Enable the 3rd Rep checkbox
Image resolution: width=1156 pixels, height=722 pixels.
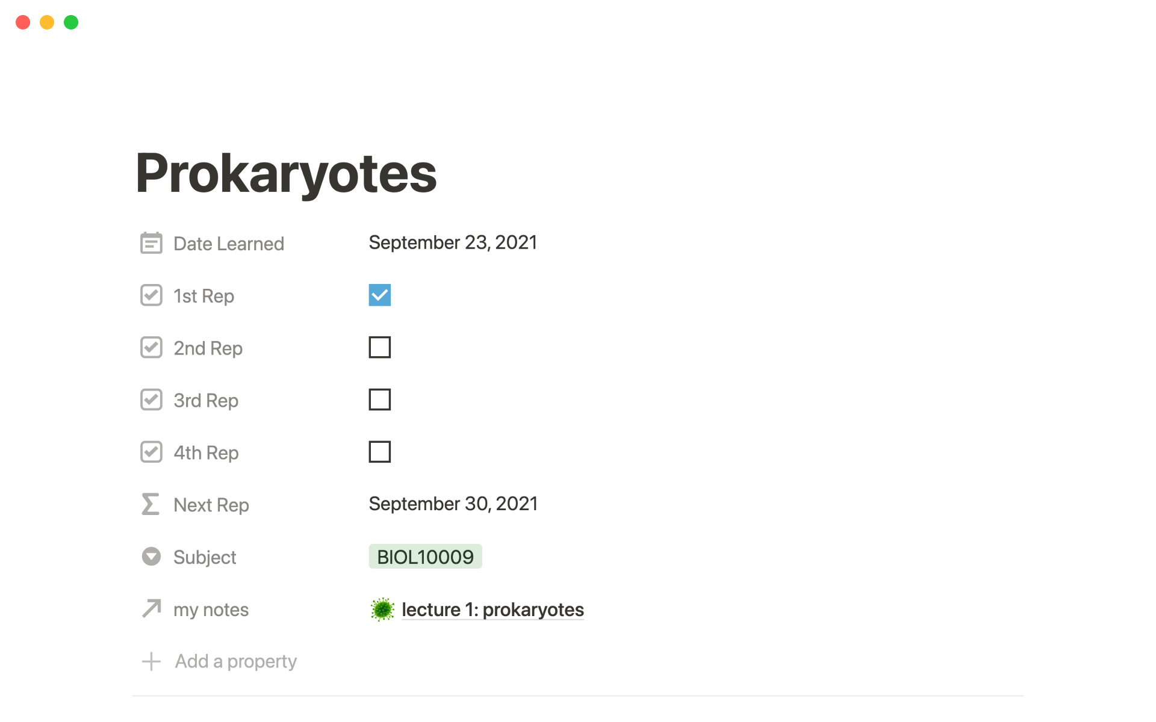tap(380, 400)
